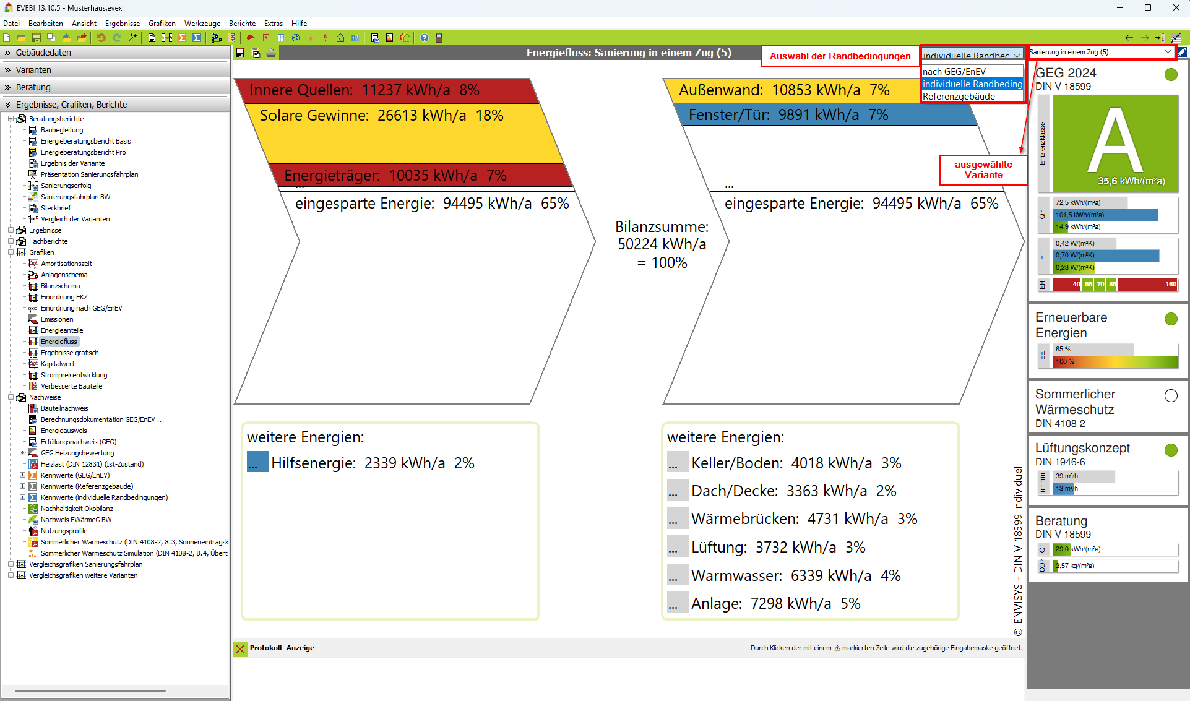Click the back arrow navigation icon

tap(1129, 38)
